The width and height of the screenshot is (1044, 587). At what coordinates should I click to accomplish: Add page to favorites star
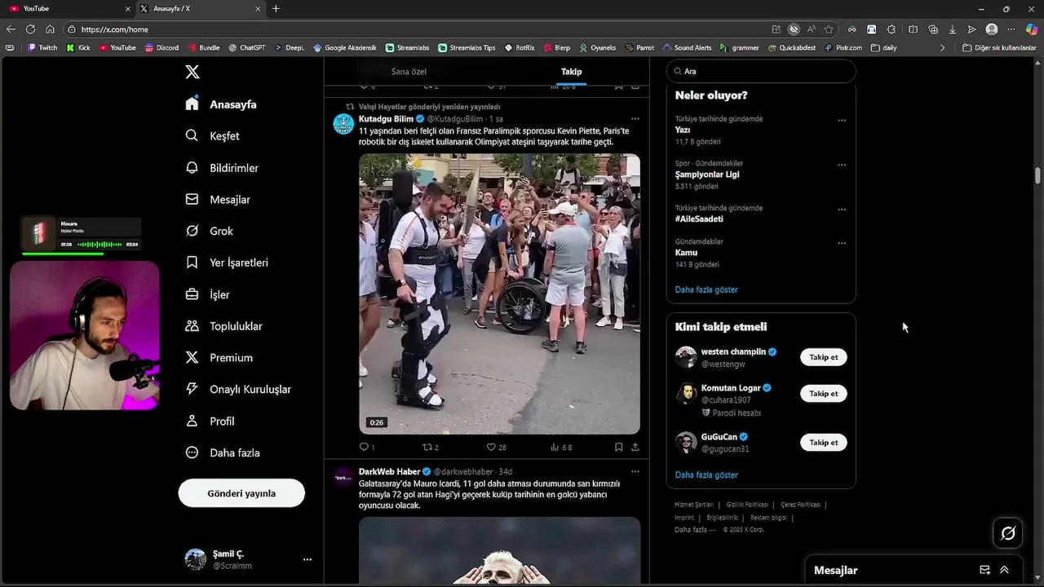click(829, 29)
